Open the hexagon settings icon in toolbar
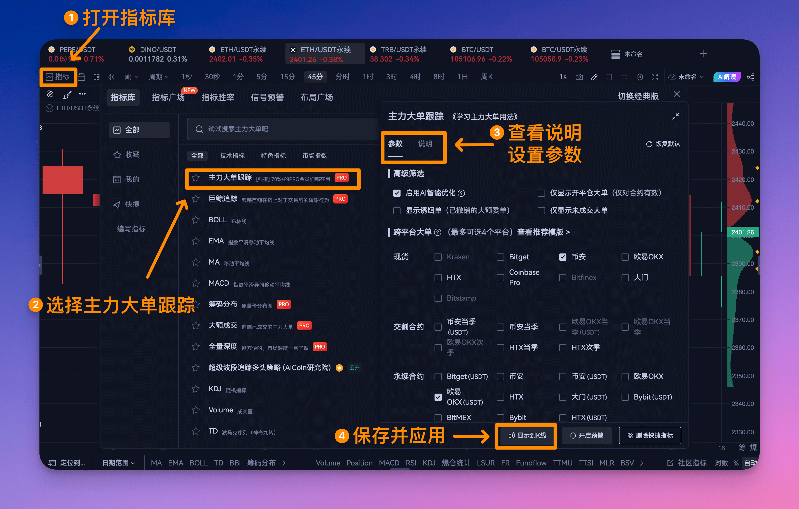The width and height of the screenshot is (799, 509). click(639, 77)
